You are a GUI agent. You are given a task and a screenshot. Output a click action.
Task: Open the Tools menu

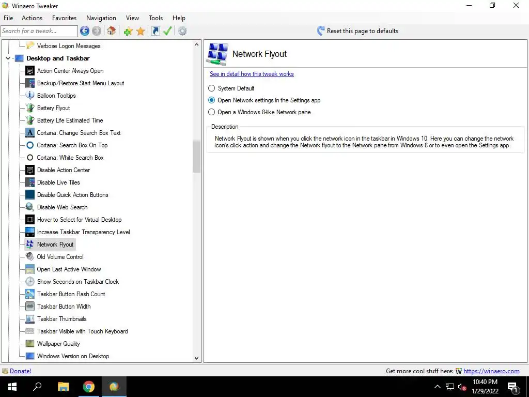(x=155, y=18)
